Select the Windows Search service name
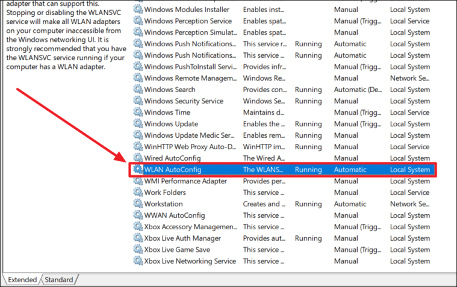This screenshot has height=287, width=457. pos(170,90)
